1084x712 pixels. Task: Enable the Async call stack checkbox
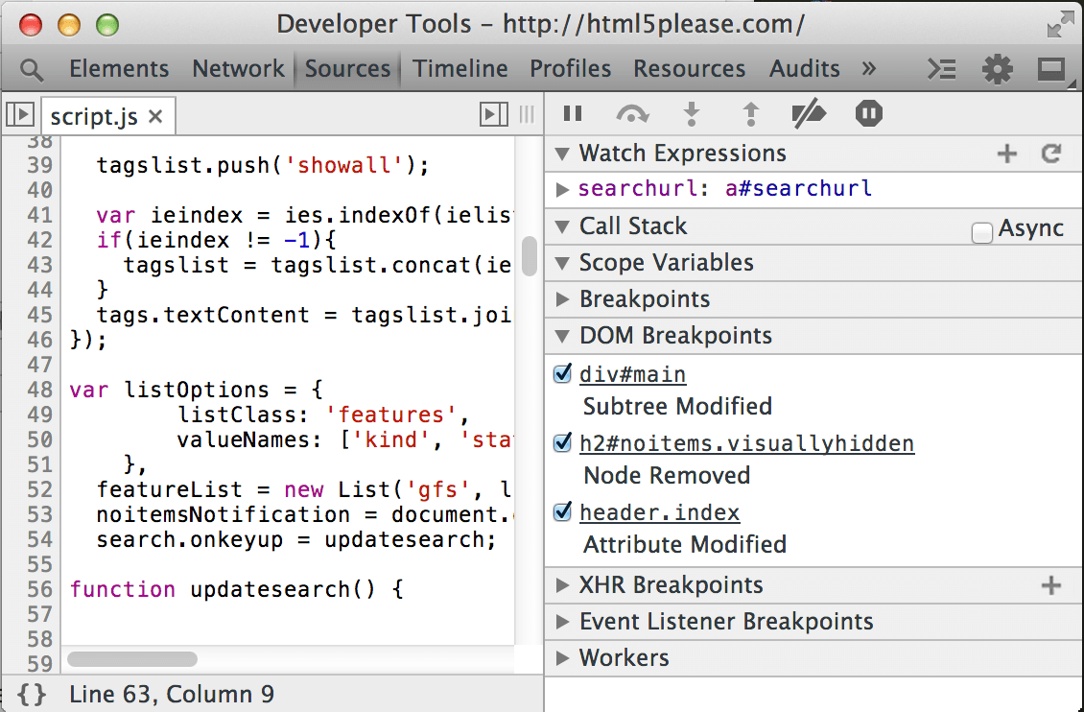coord(981,232)
